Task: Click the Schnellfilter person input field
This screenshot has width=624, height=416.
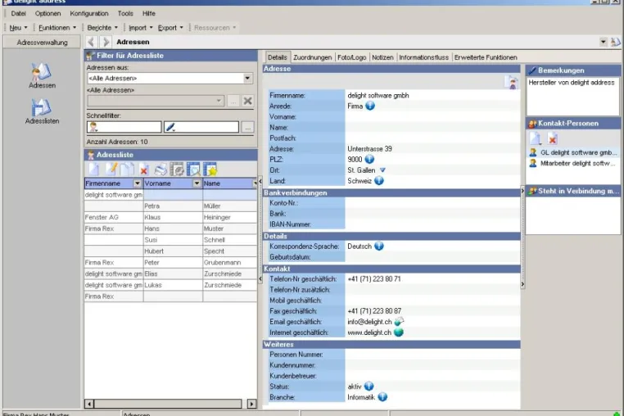Action: coord(124,127)
